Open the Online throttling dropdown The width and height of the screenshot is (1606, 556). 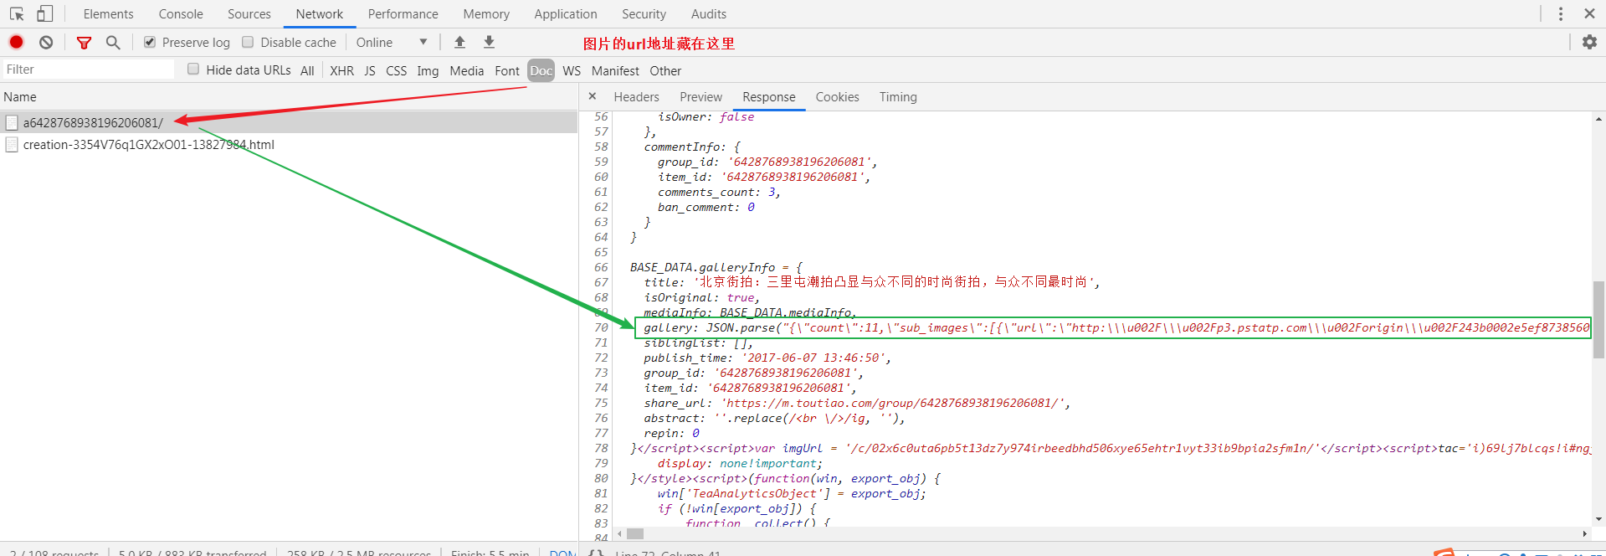(392, 43)
